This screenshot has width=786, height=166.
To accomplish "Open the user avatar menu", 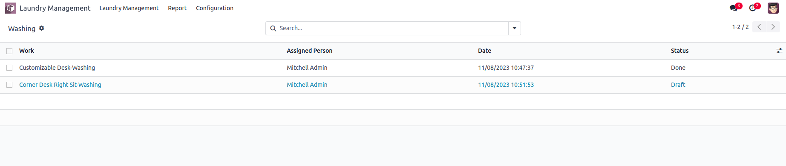I will (x=773, y=8).
